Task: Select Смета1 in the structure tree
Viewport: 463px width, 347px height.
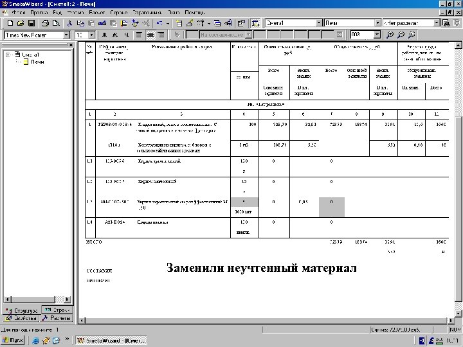Action: tap(30, 55)
